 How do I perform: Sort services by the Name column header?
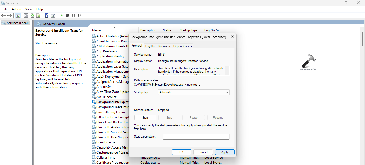96,30
